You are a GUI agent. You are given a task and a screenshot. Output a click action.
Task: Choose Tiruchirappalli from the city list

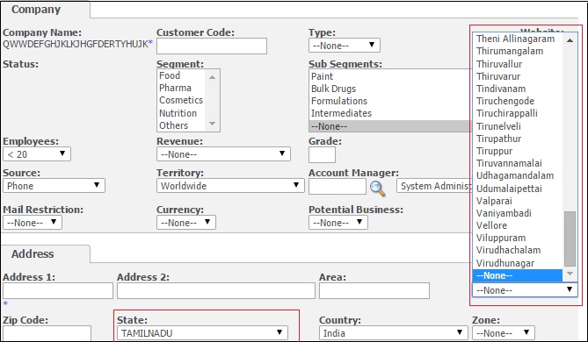pyautogui.click(x=518, y=113)
